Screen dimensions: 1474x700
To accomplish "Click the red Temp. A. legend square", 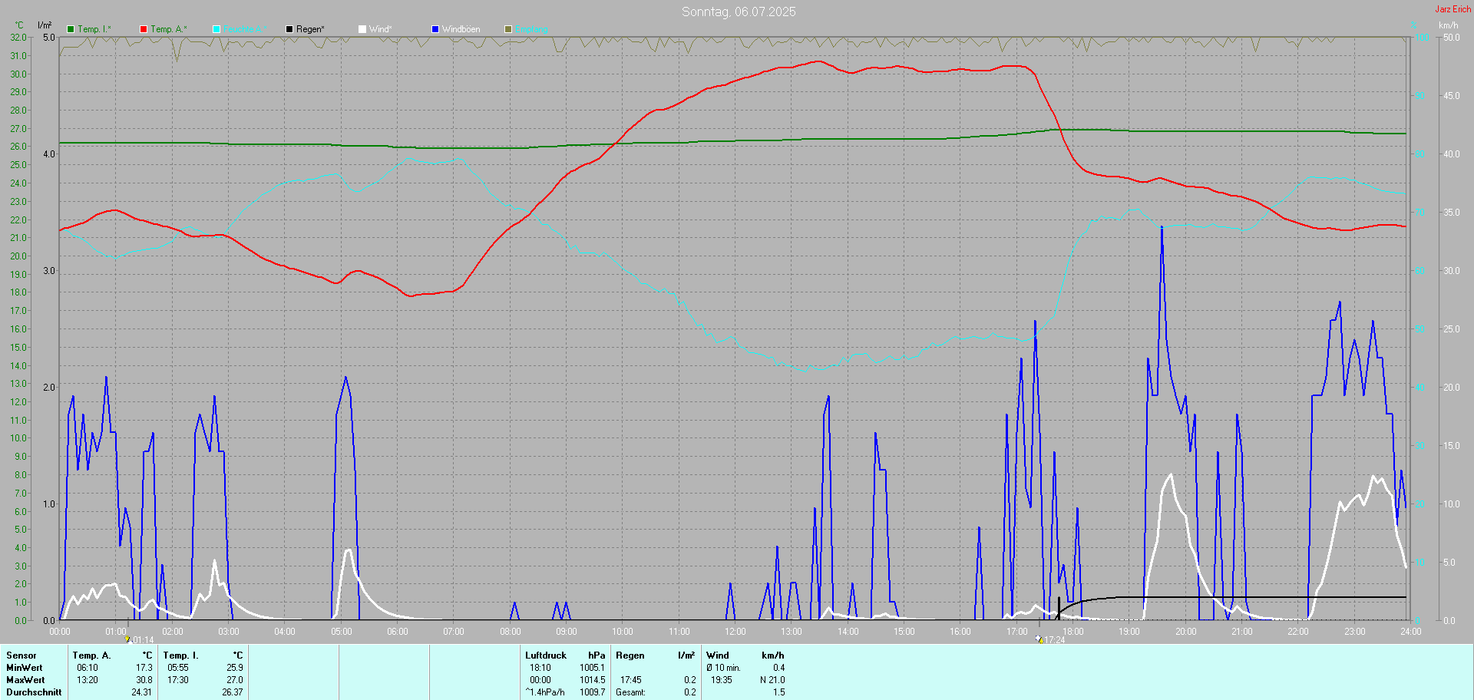I will 144,29.
